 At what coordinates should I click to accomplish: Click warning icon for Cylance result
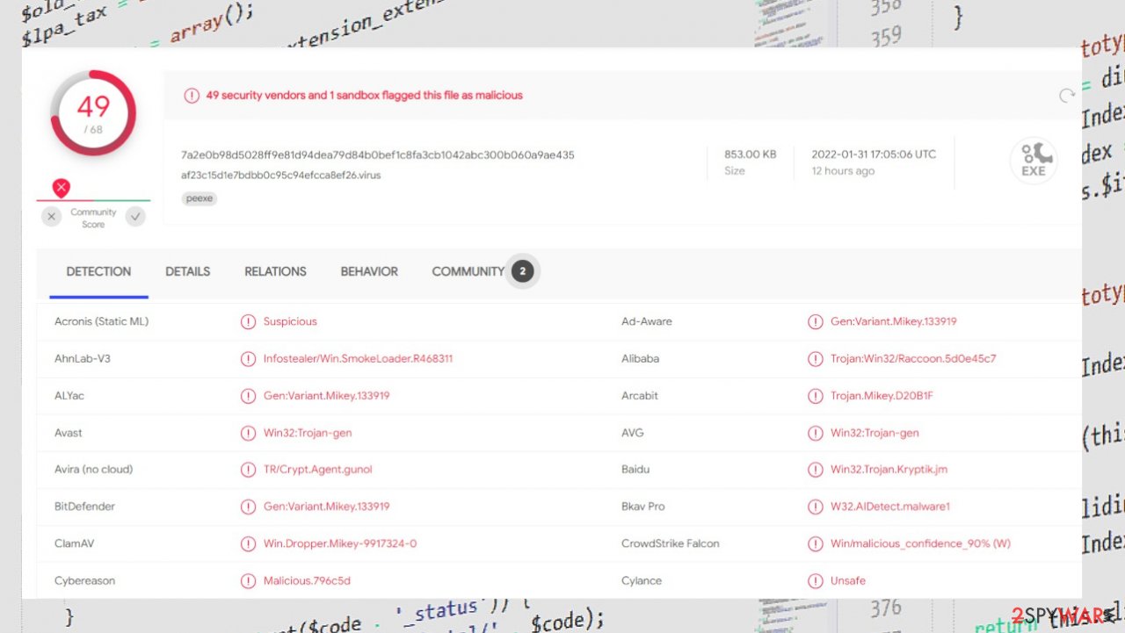tap(816, 581)
